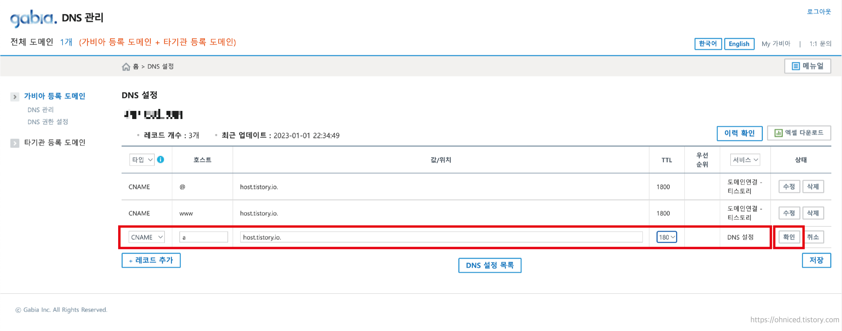Viewport: 842px width, 331px height.
Task: Click 로그아웃 link at top right
Action: [x=818, y=12]
